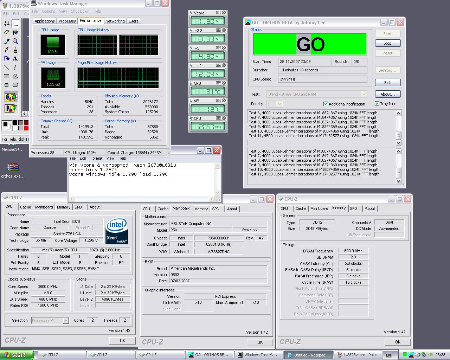Close the MB temperature gadget
This screenshot has width=450, height=360.
(x=224, y=101)
